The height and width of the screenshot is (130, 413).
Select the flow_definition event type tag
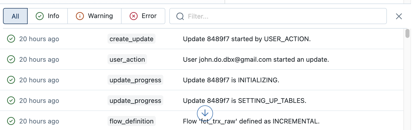[x=131, y=121]
